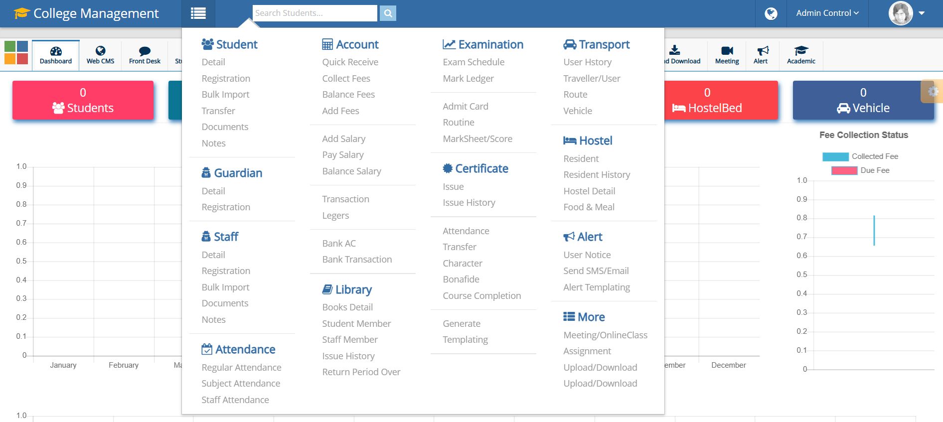The width and height of the screenshot is (943, 422).
Task: Select Course Completion certificate entry
Action: pyautogui.click(x=481, y=295)
